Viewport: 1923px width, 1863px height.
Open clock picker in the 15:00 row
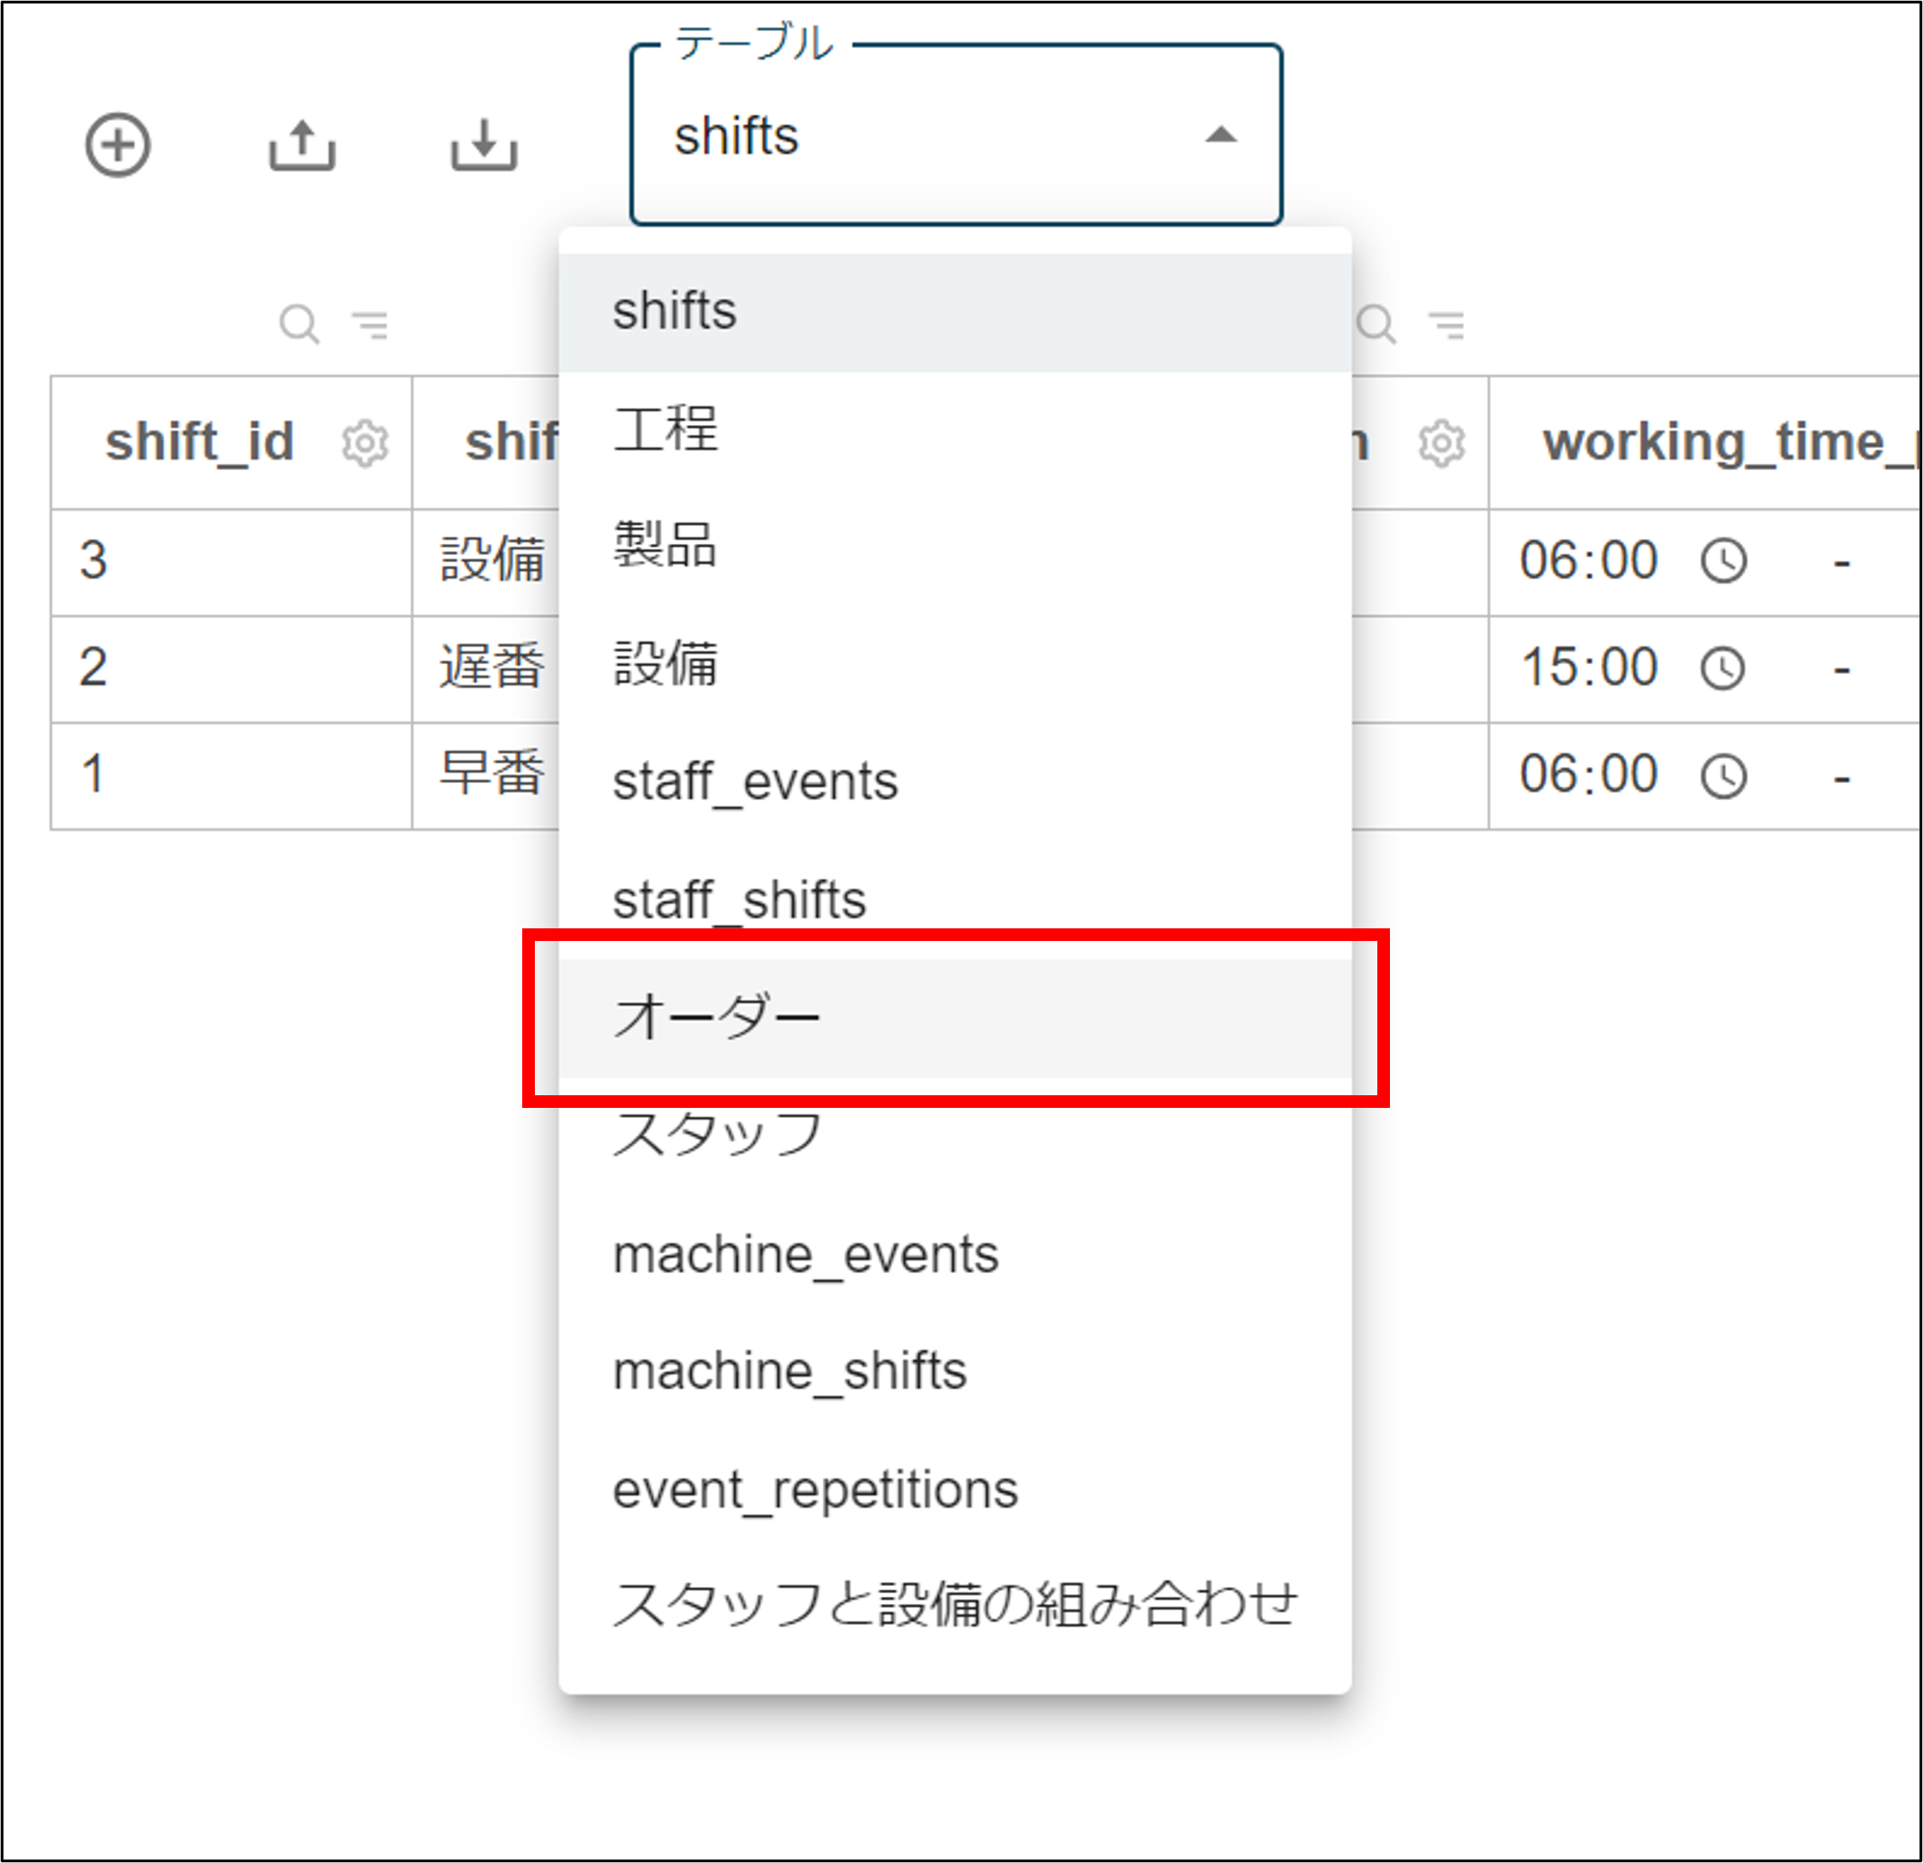click(1723, 669)
